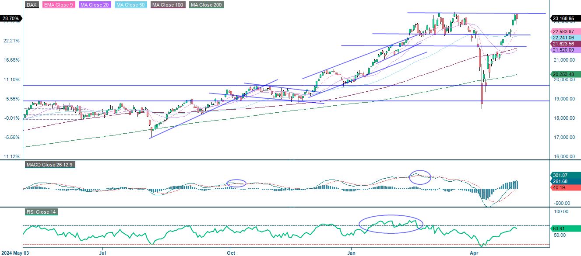Click the 50.00 RSI axis label
This screenshot has width=581, height=256.
coord(560,235)
